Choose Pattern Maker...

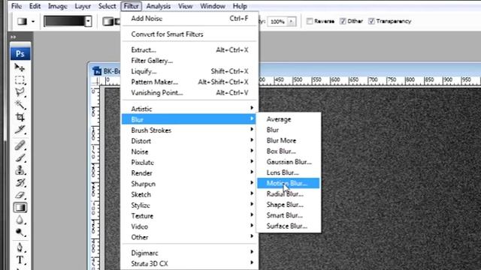tap(189, 82)
